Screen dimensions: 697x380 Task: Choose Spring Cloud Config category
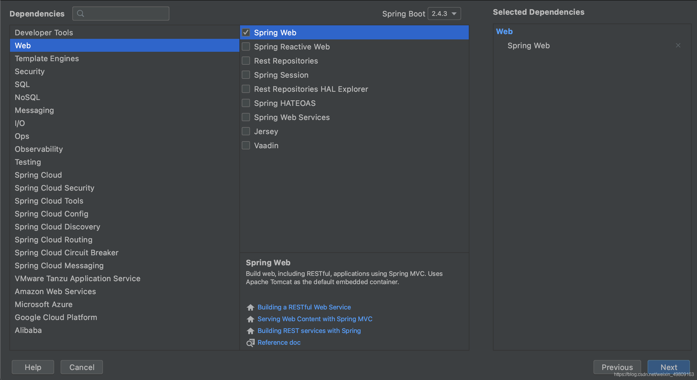(x=125, y=214)
